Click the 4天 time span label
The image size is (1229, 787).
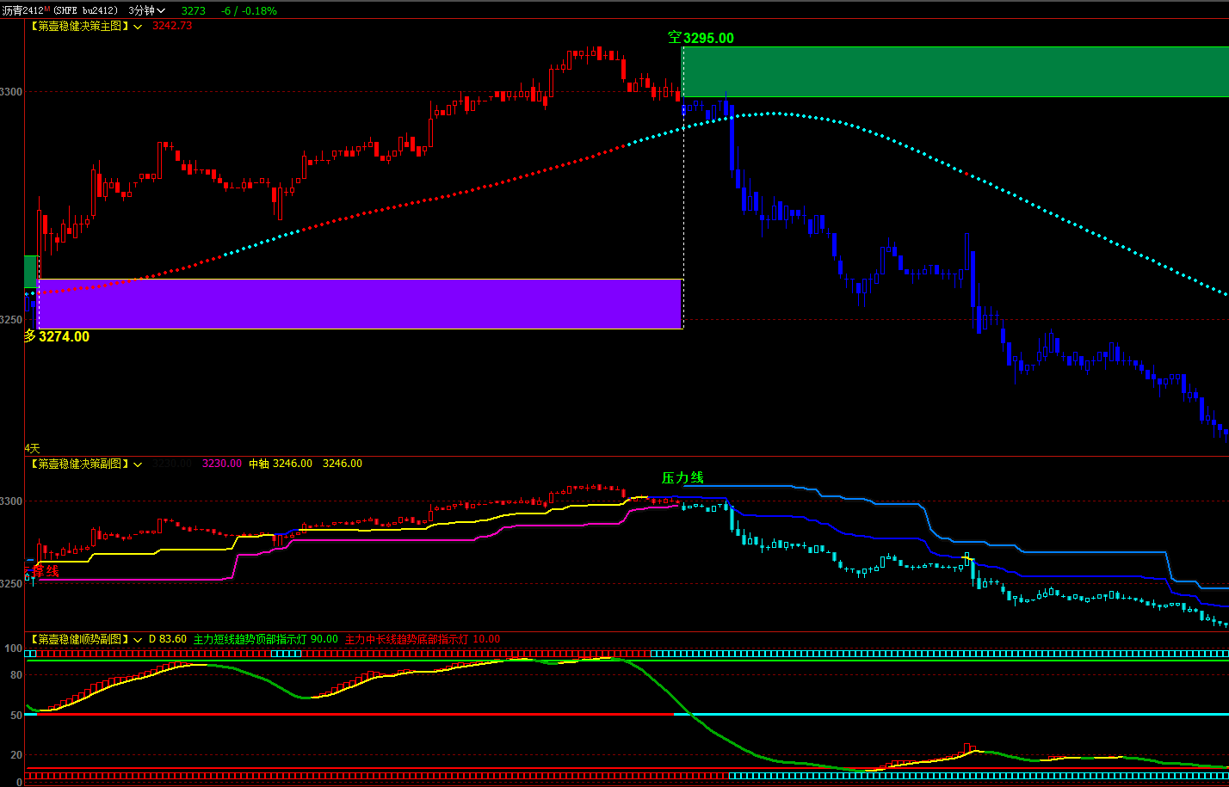pos(32,448)
